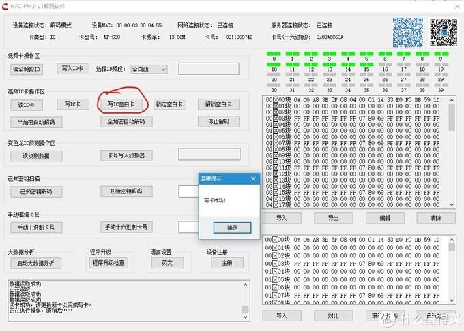Click the 锁定空白卡 button

169,104
